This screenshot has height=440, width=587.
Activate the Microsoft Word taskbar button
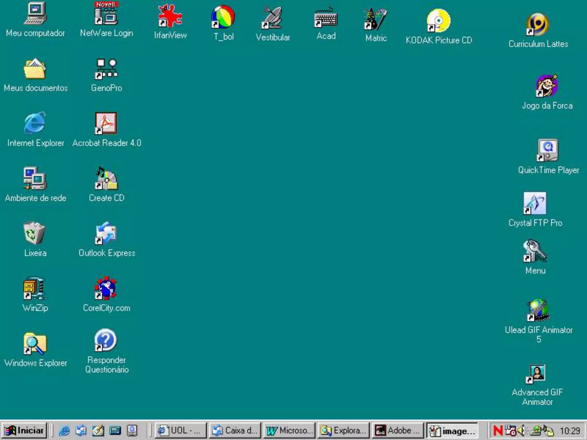pos(289,430)
